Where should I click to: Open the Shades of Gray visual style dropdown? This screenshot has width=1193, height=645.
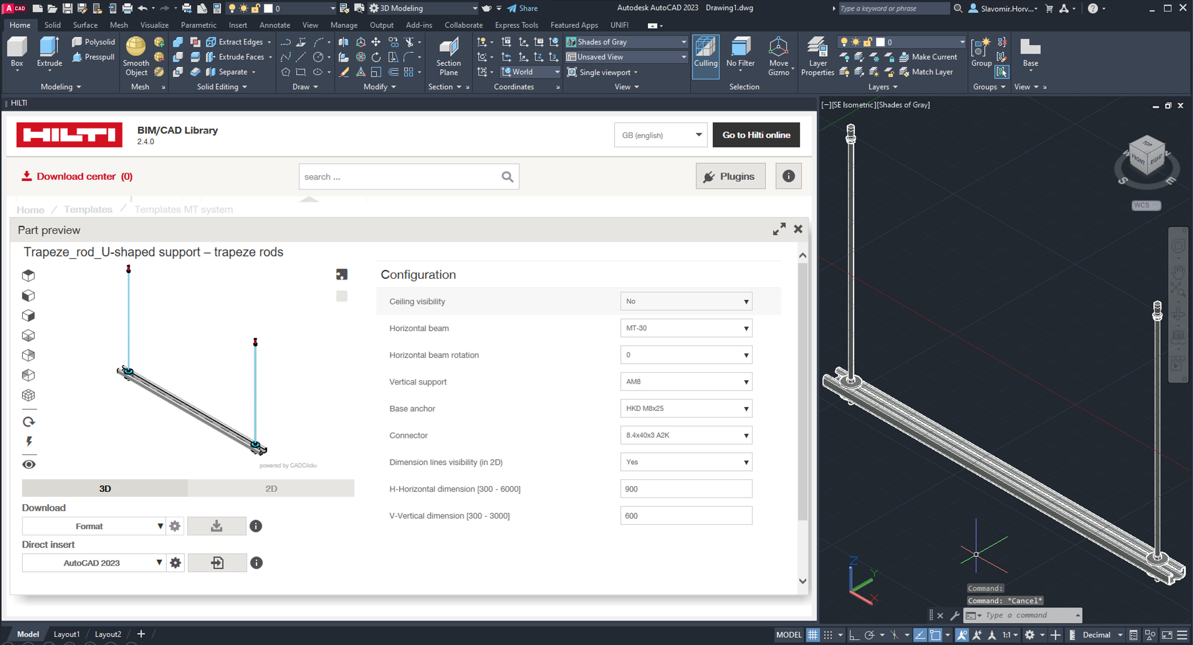click(x=627, y=42)
